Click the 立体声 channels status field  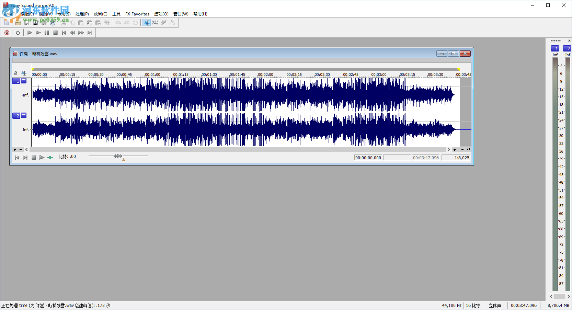tap(495, 306)
